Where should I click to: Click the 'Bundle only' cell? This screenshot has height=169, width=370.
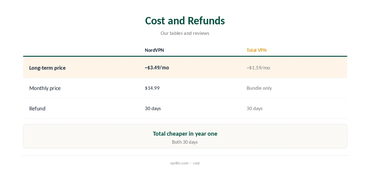tap(259, 88)
